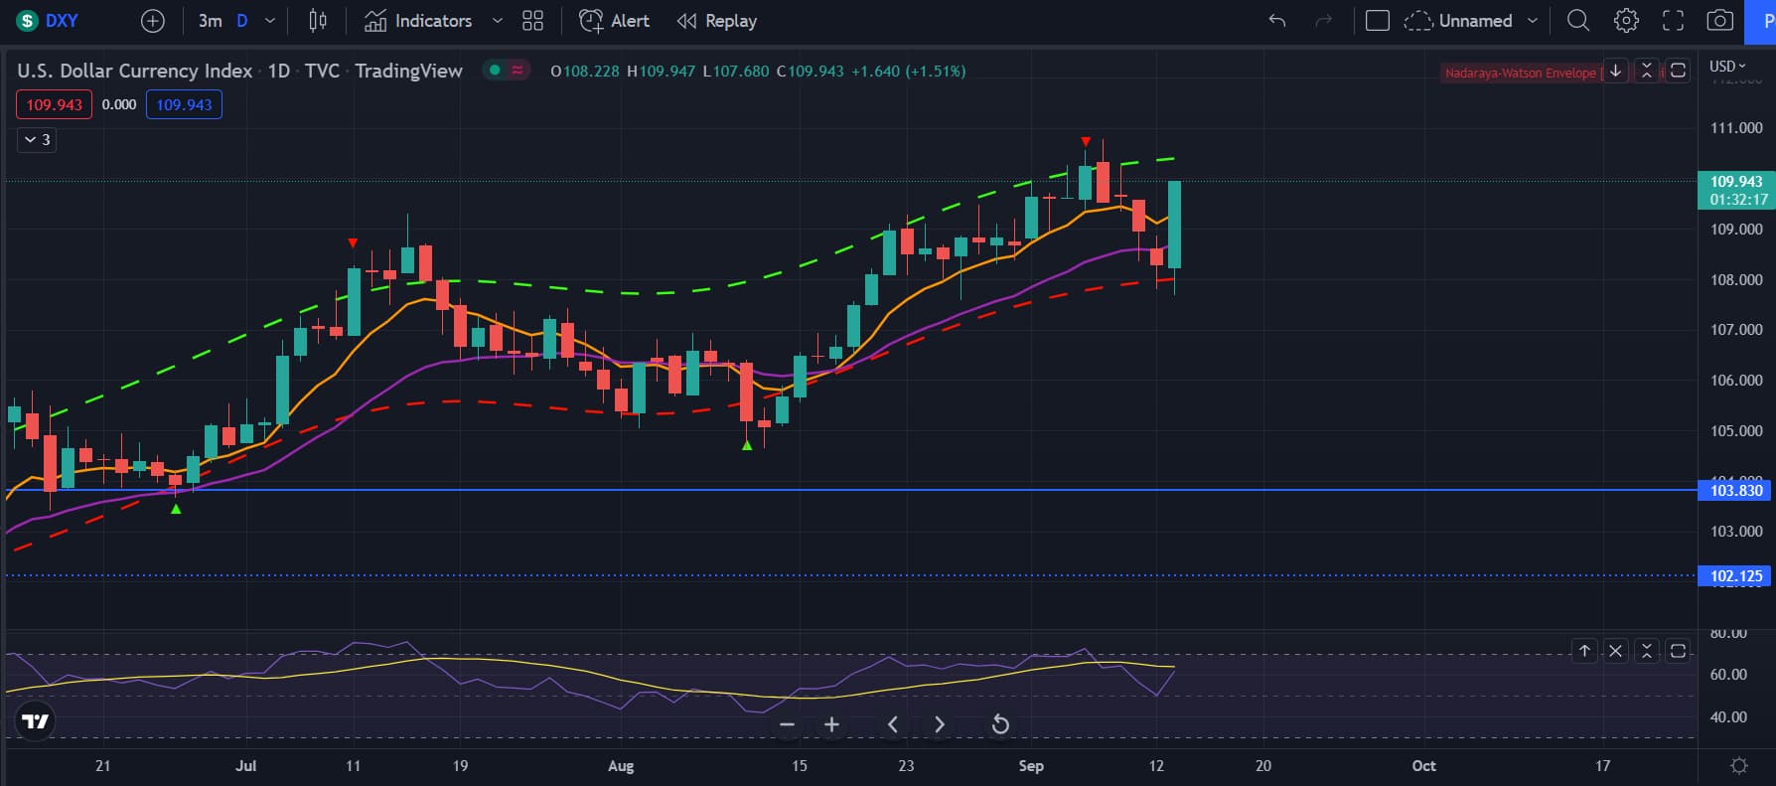Click the 109.943 current price label on axis

pos(1736,190)
